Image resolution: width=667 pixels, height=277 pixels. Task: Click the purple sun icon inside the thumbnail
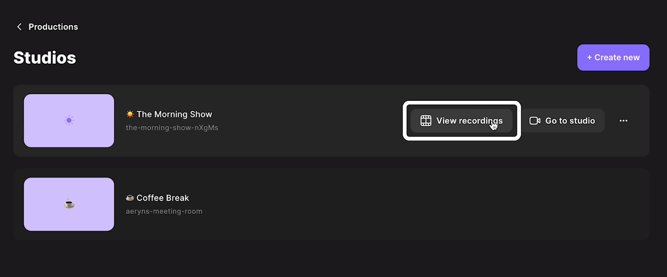click(69, 120)
